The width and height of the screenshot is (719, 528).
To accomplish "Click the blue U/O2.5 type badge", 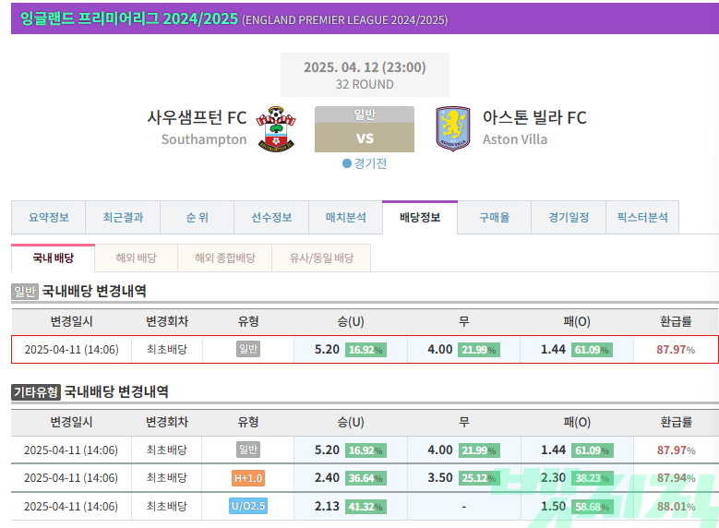I will 248,506.
